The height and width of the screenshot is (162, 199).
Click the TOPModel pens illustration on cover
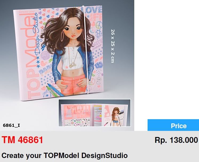[54, 90]
